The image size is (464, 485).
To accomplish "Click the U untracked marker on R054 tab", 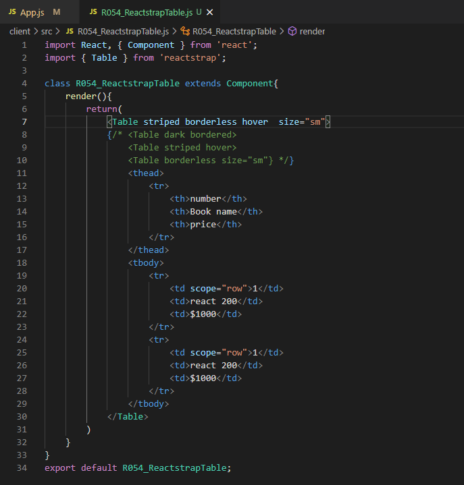I will 199,12.
